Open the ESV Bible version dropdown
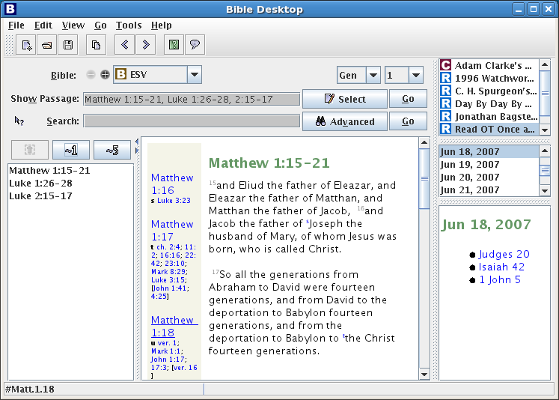 [x=194, y=75]
